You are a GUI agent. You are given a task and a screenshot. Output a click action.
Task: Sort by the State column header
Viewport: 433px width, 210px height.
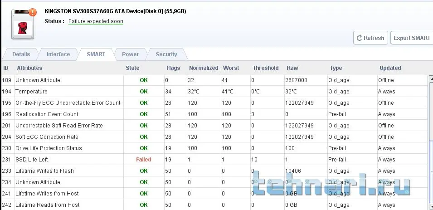(x=132, y=68)
